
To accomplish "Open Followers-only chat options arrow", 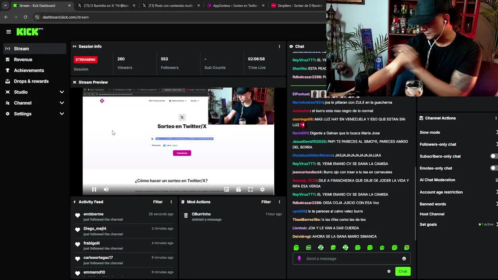I will (x=496, y=144).
